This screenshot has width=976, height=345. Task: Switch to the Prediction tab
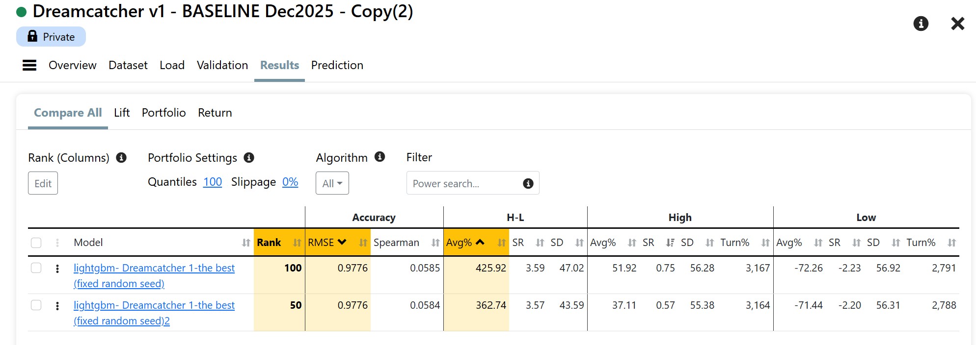click(337, 65)
